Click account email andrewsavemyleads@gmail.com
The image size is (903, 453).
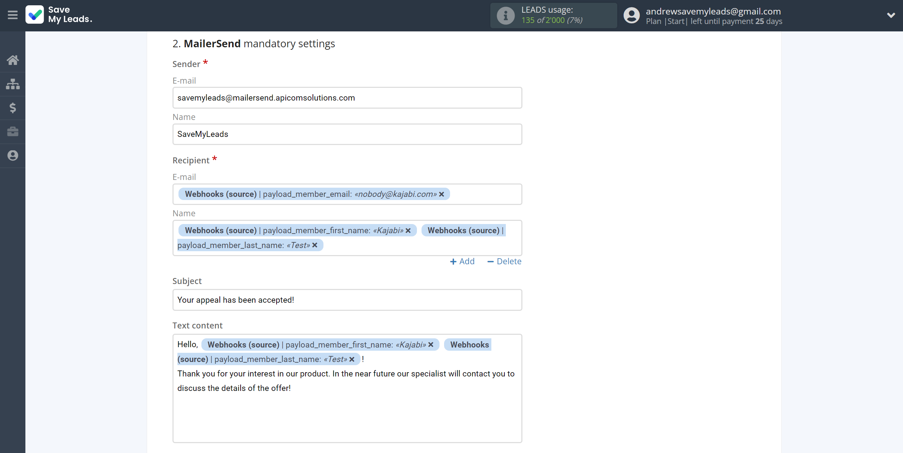pos(713,11)
